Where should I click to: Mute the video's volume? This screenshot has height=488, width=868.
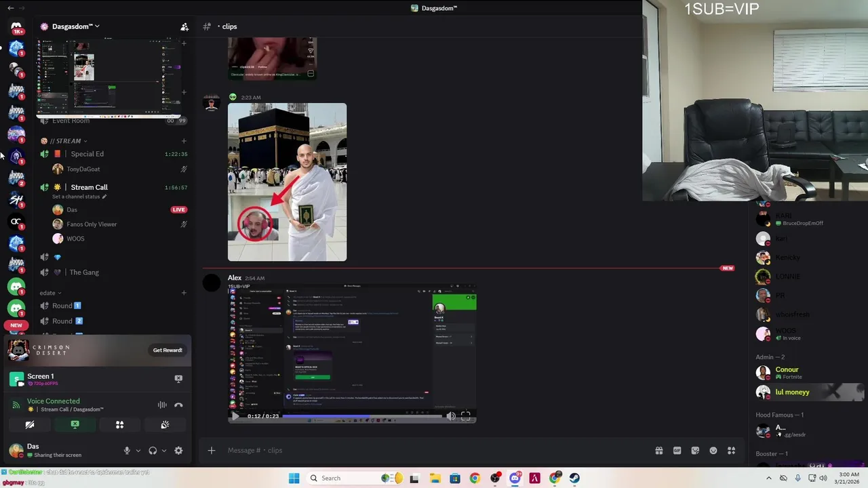451,416
